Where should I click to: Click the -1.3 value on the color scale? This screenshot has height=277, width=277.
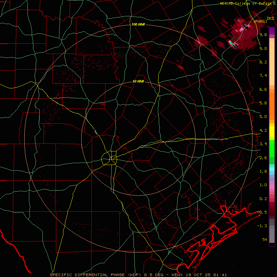[x=262, y=226]
